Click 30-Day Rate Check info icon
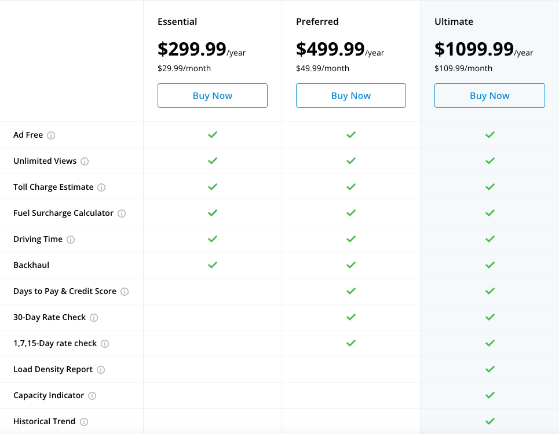The width and height of the screenshot is (559, 434). pos(94,318)
